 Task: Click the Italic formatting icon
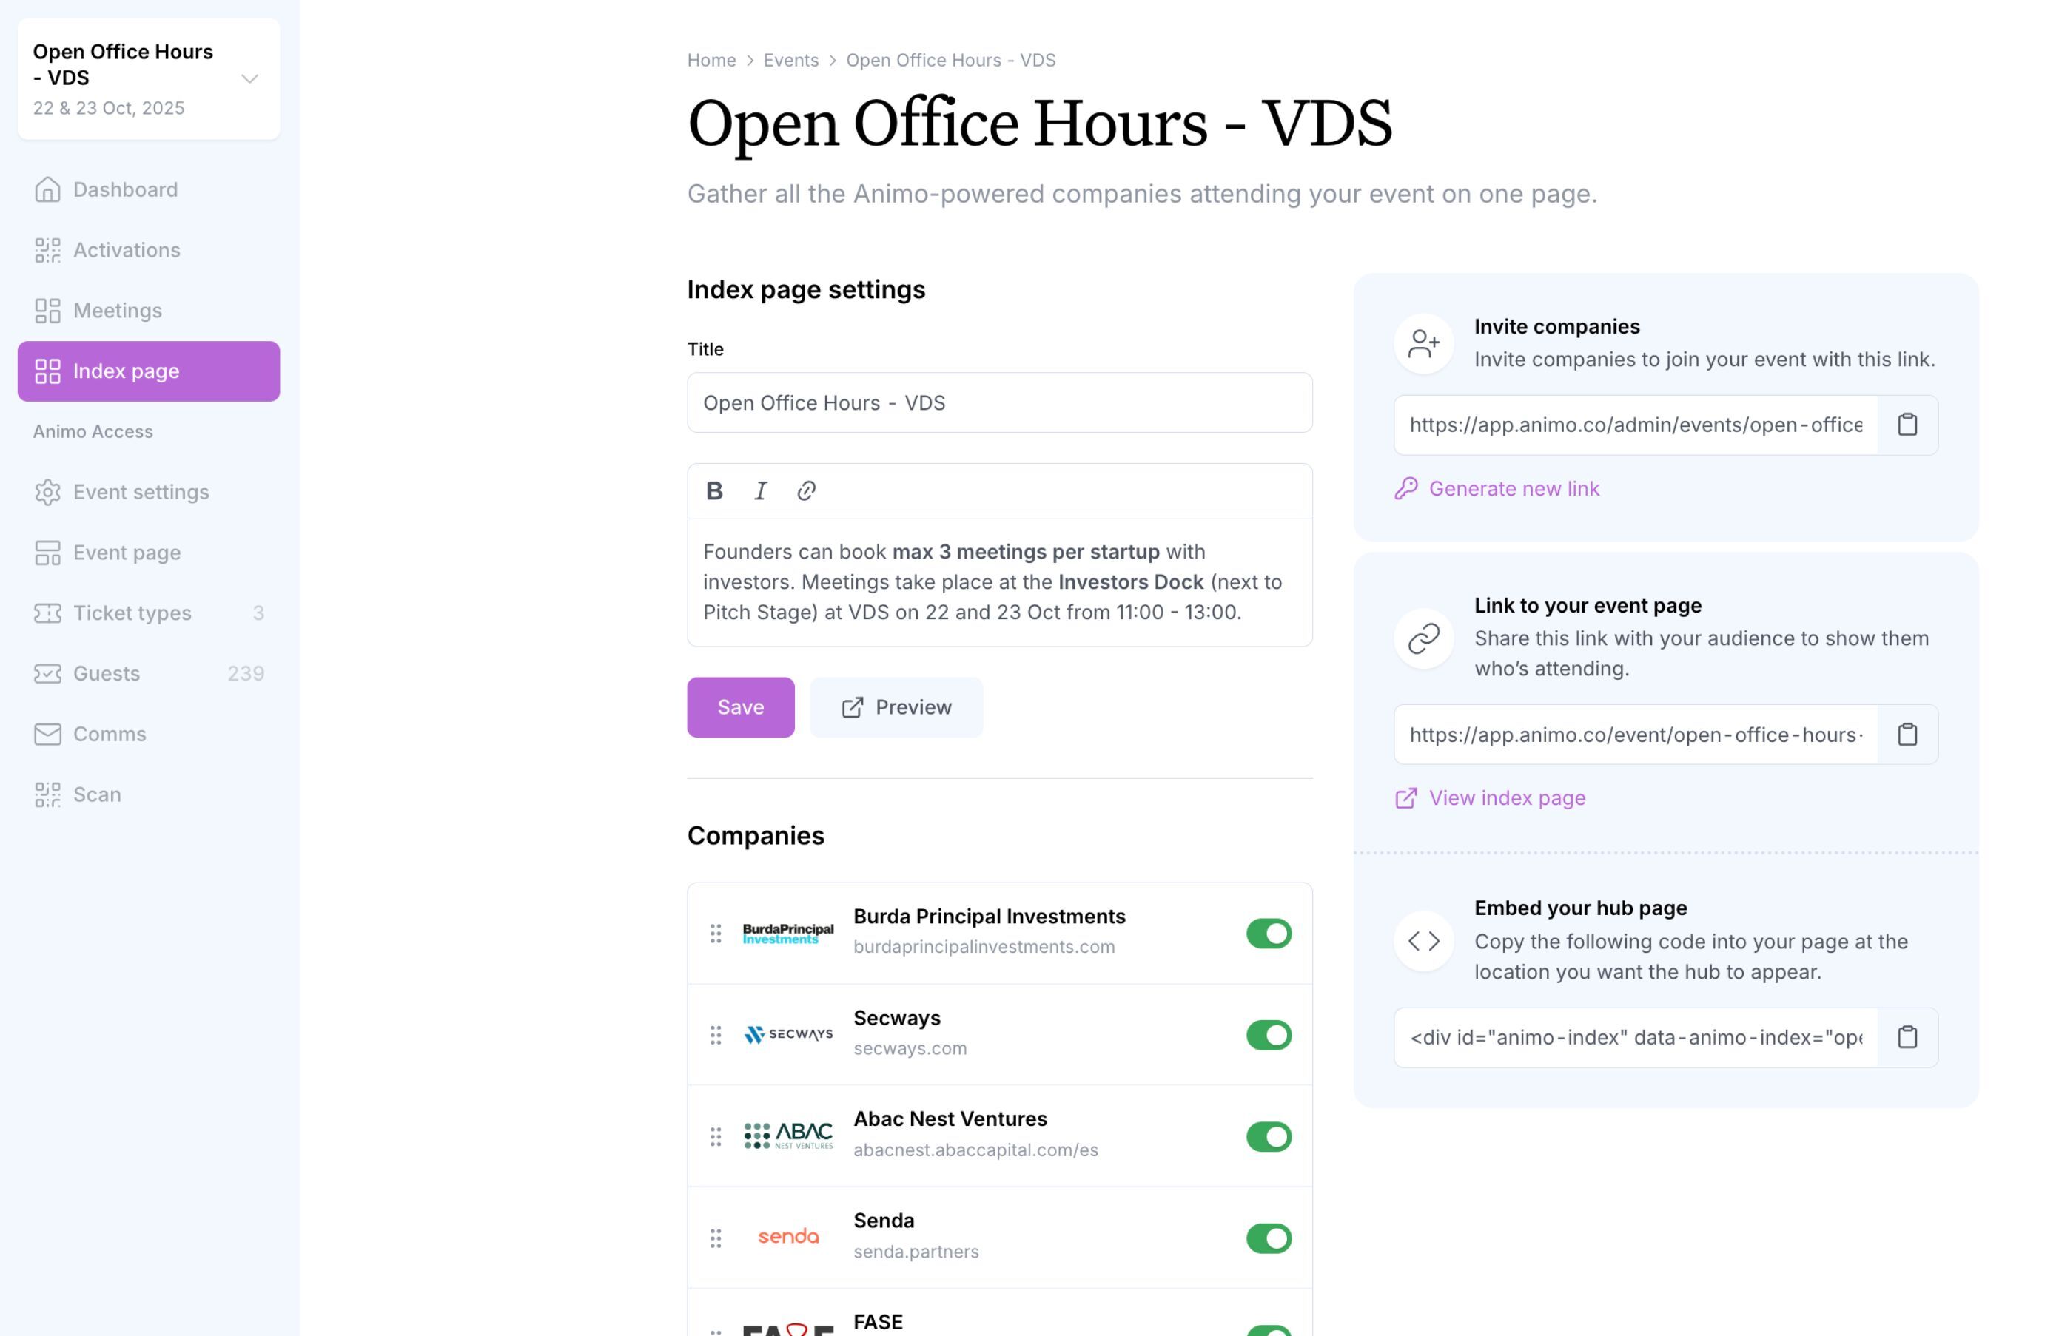pos(760,491)
